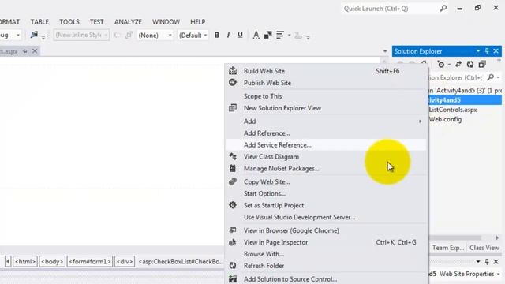Choose Add Reference... menu item
Image resolution: width=505 pixels, height=284 pixels.
(x=326, y=133)
